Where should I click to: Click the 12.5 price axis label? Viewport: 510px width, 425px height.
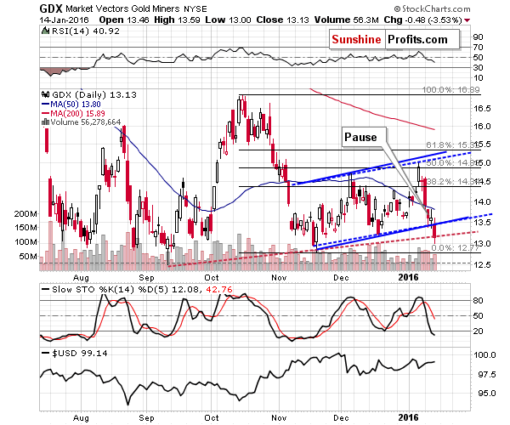pyautogui.click(x=481, y=265)
